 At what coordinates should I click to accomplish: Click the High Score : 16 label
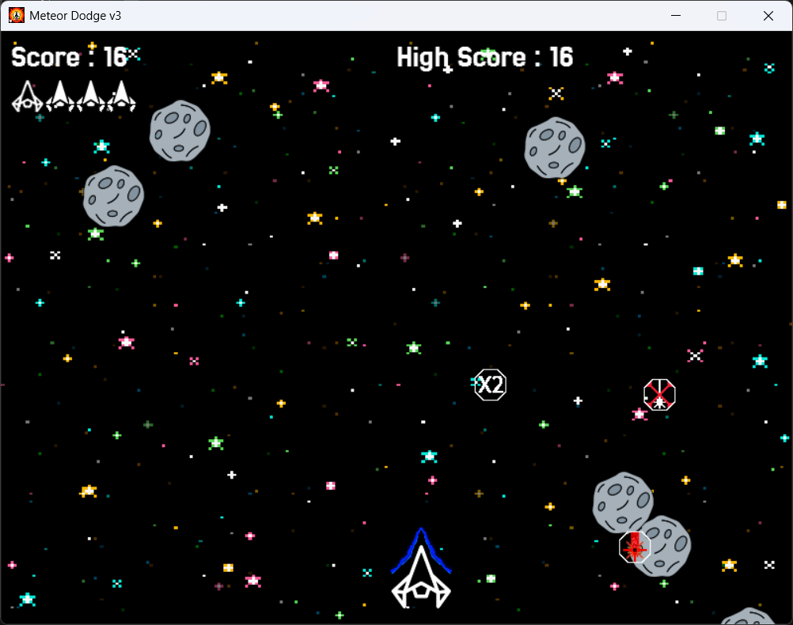click(484, 57)
